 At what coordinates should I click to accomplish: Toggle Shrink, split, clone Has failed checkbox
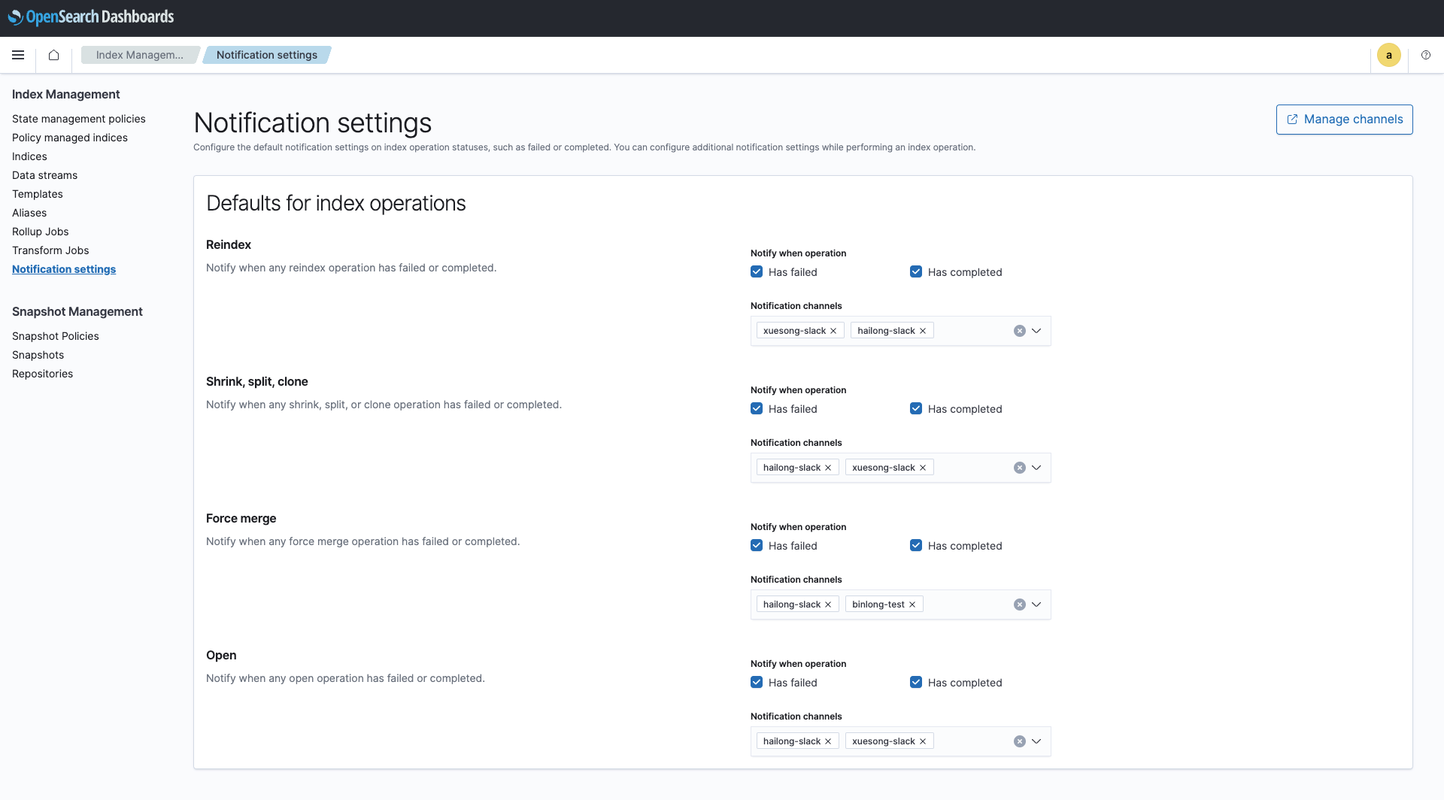[757, 409]
